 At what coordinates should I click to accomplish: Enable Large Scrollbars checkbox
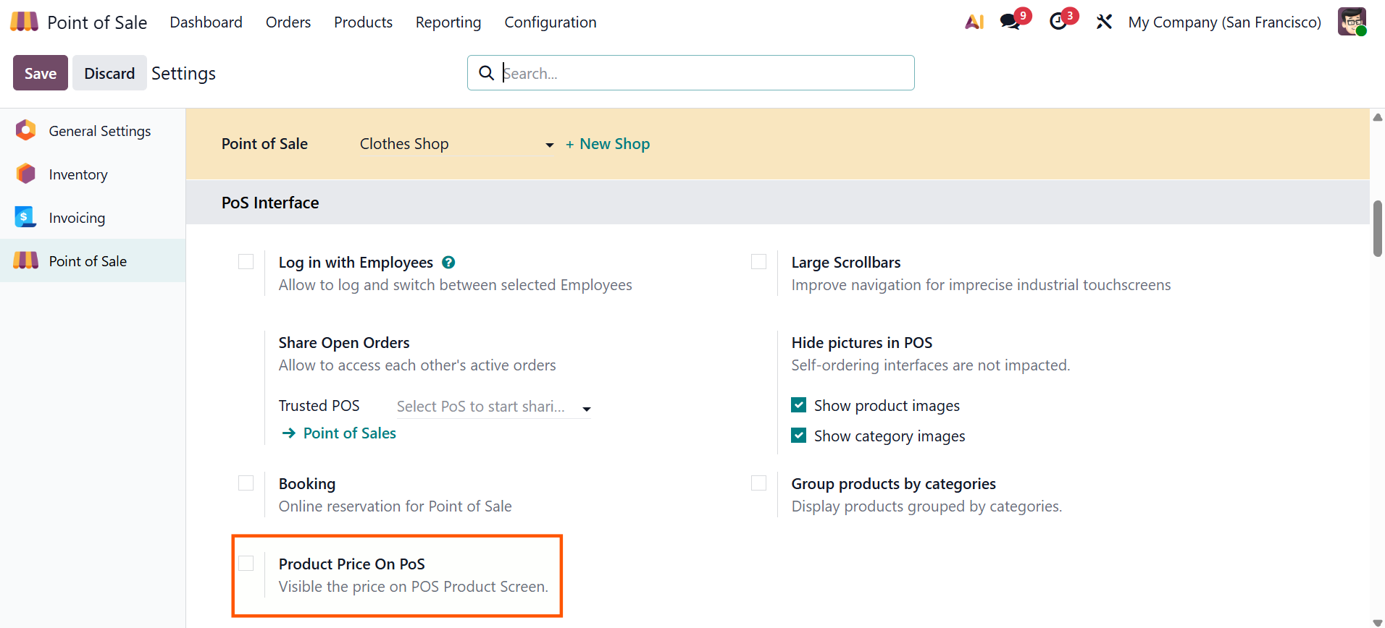pyautogui.click(x=759, y=262)
